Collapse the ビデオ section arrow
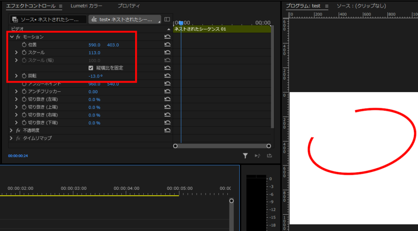This screenshot has width=418, height=231. point(169,29)
